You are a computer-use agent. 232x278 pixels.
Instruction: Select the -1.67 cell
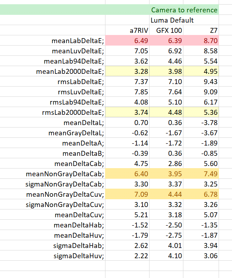point(166,133)
